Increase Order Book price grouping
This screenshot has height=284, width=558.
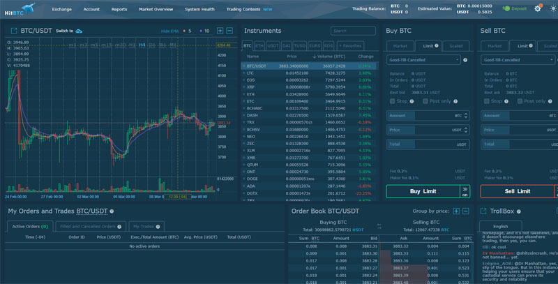(x=456, y=211)
